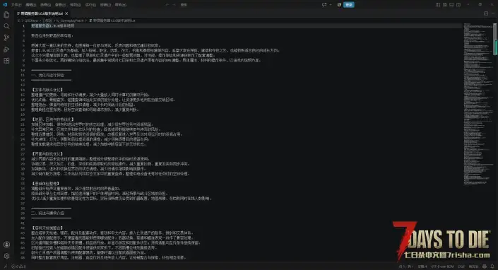
Task: Click the minimap code overview on right
Action: 478,104
